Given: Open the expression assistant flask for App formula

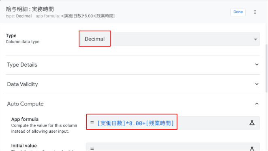Looking at the screenshot, I should click(x=252, y=123).
